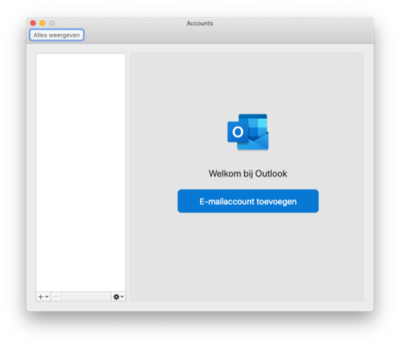
Task: Click the Accounts window title text
Action: [x=200, y=23]
